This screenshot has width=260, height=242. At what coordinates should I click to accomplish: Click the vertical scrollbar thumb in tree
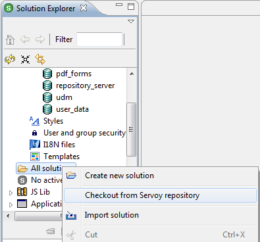(131, 130)
